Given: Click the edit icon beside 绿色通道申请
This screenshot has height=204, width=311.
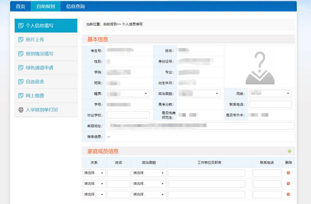Looking at the screenshot, I should (21, 68).
